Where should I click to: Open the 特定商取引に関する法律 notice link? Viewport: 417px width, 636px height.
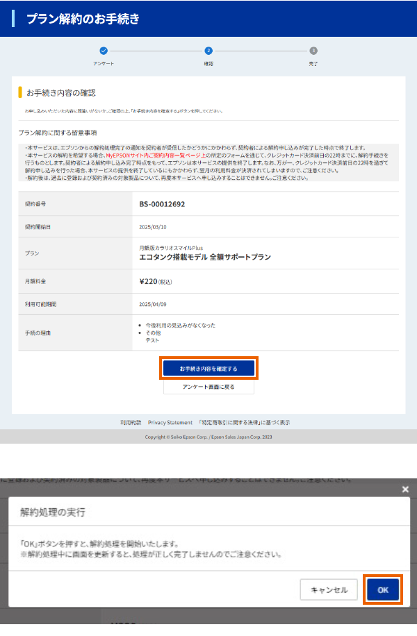coord(244,422)
